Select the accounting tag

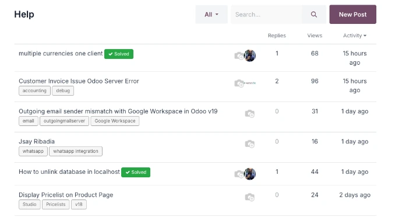pyautogui.click(x=34, y=90)
